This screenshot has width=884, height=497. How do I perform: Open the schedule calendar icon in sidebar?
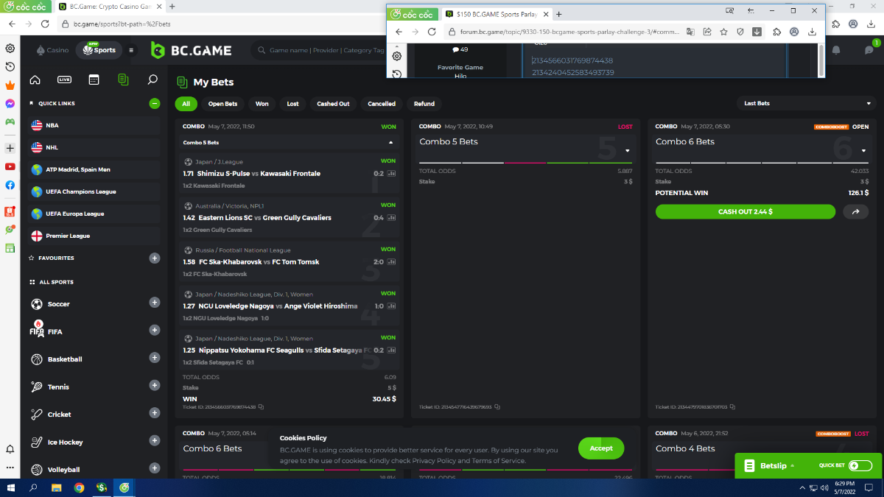(x=94, y=80)
